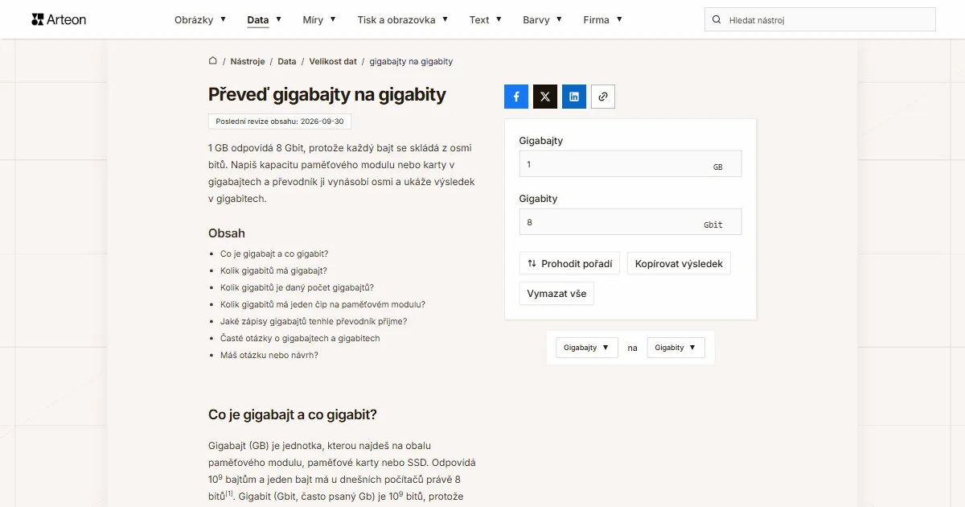965x507 pixels.
Task: Focus the Hledat nástroj search field
Action: (820, 19)
